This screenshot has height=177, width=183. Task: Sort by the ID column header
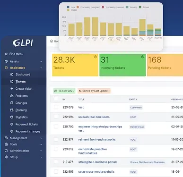(x=64, y=99)
